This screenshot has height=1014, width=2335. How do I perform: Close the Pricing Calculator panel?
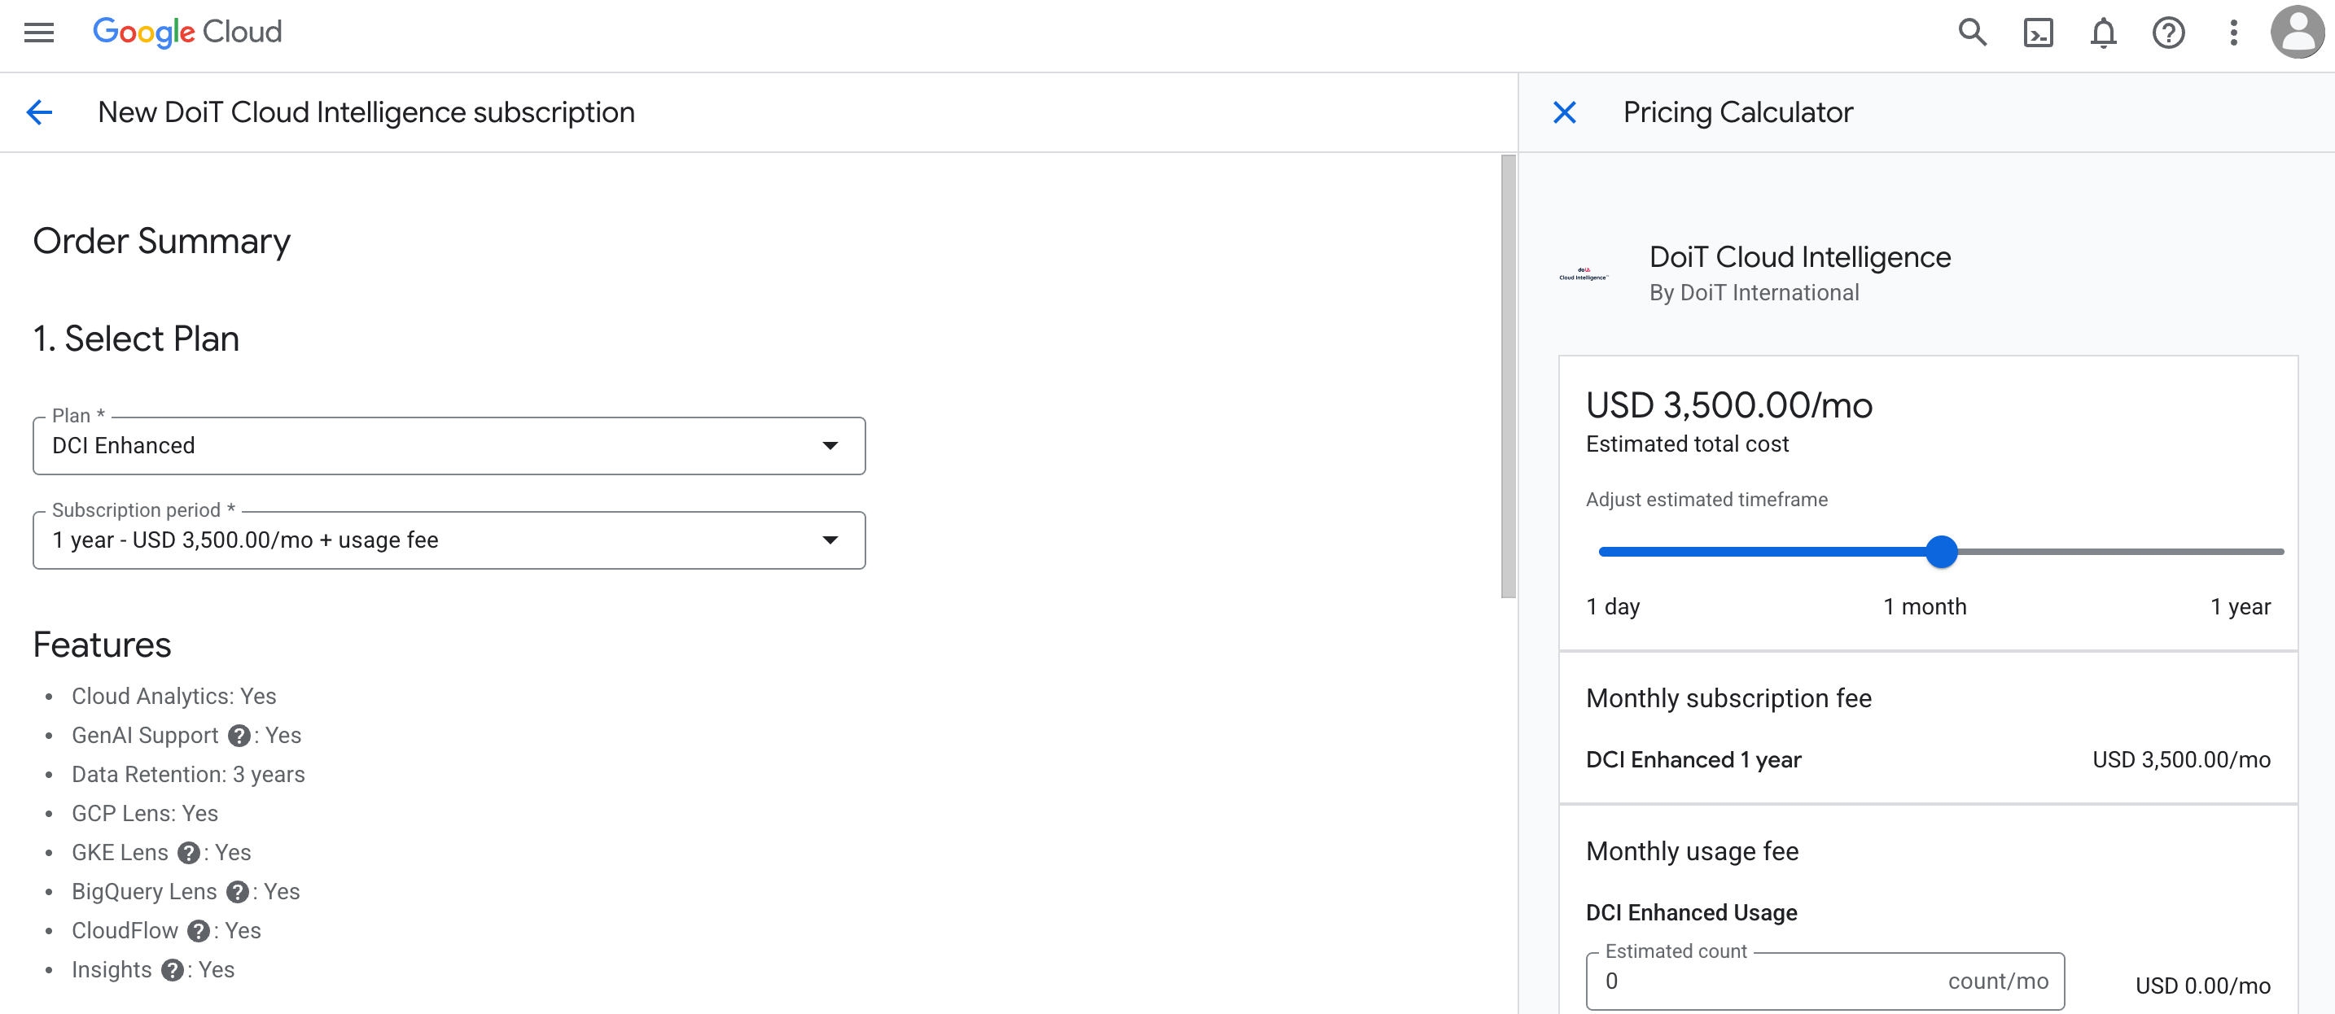point(1565,112)
